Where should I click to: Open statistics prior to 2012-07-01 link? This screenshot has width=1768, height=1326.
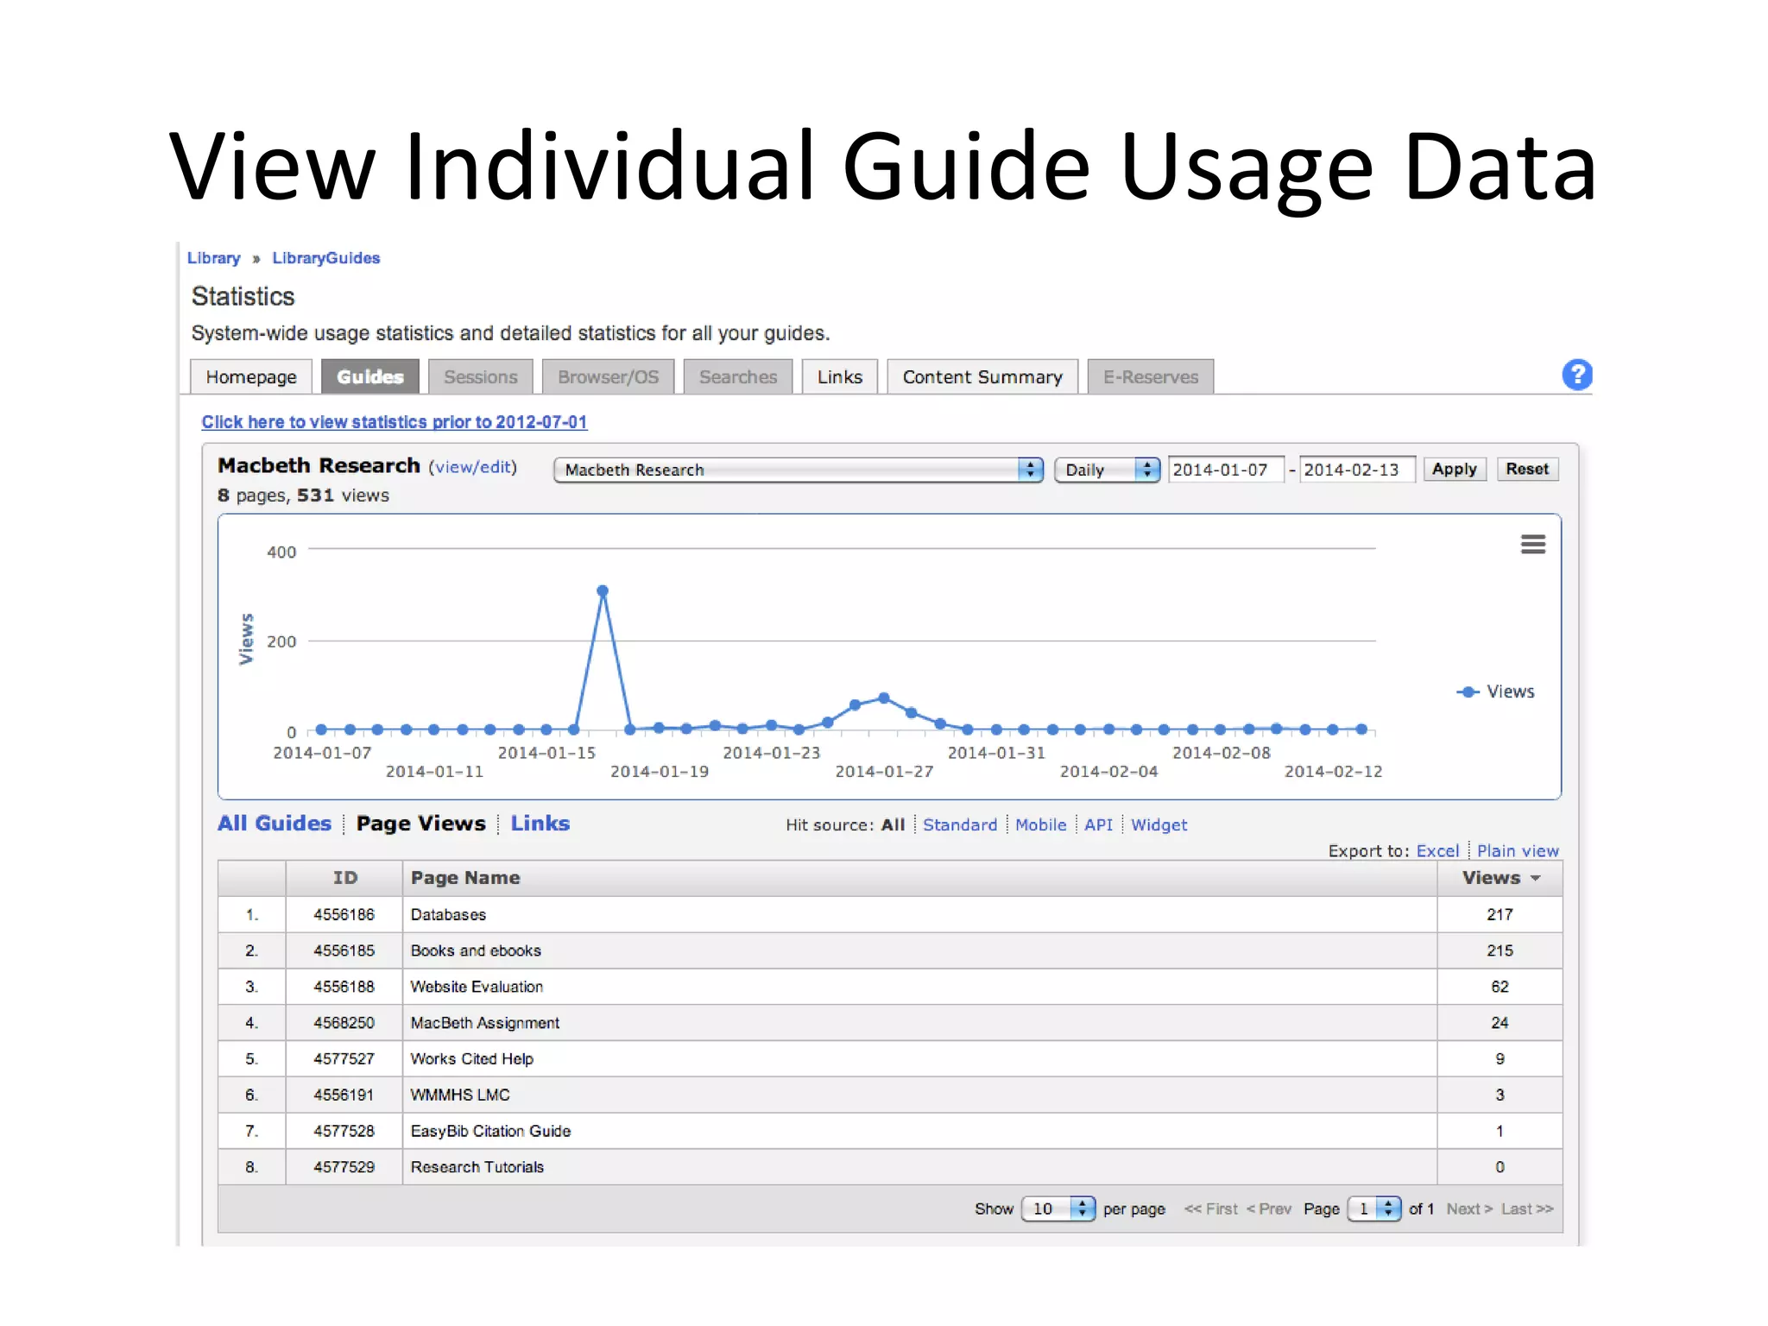coord(394,422)
